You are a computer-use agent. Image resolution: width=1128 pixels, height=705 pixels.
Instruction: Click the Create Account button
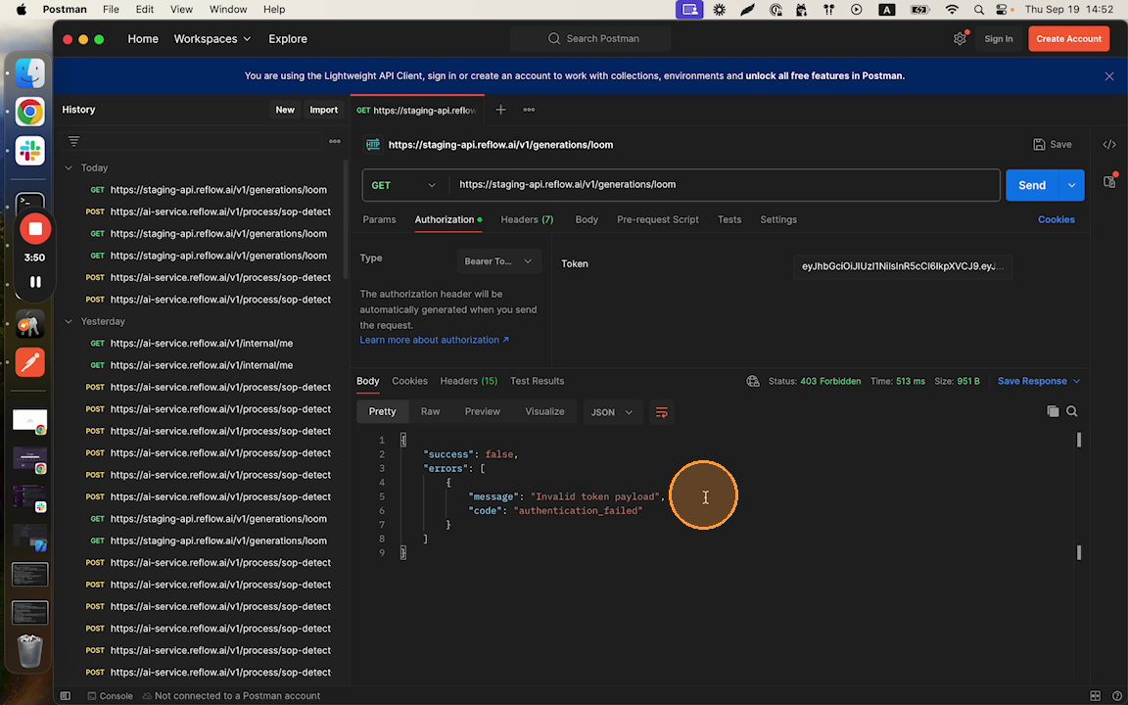tap(1068, 39)
